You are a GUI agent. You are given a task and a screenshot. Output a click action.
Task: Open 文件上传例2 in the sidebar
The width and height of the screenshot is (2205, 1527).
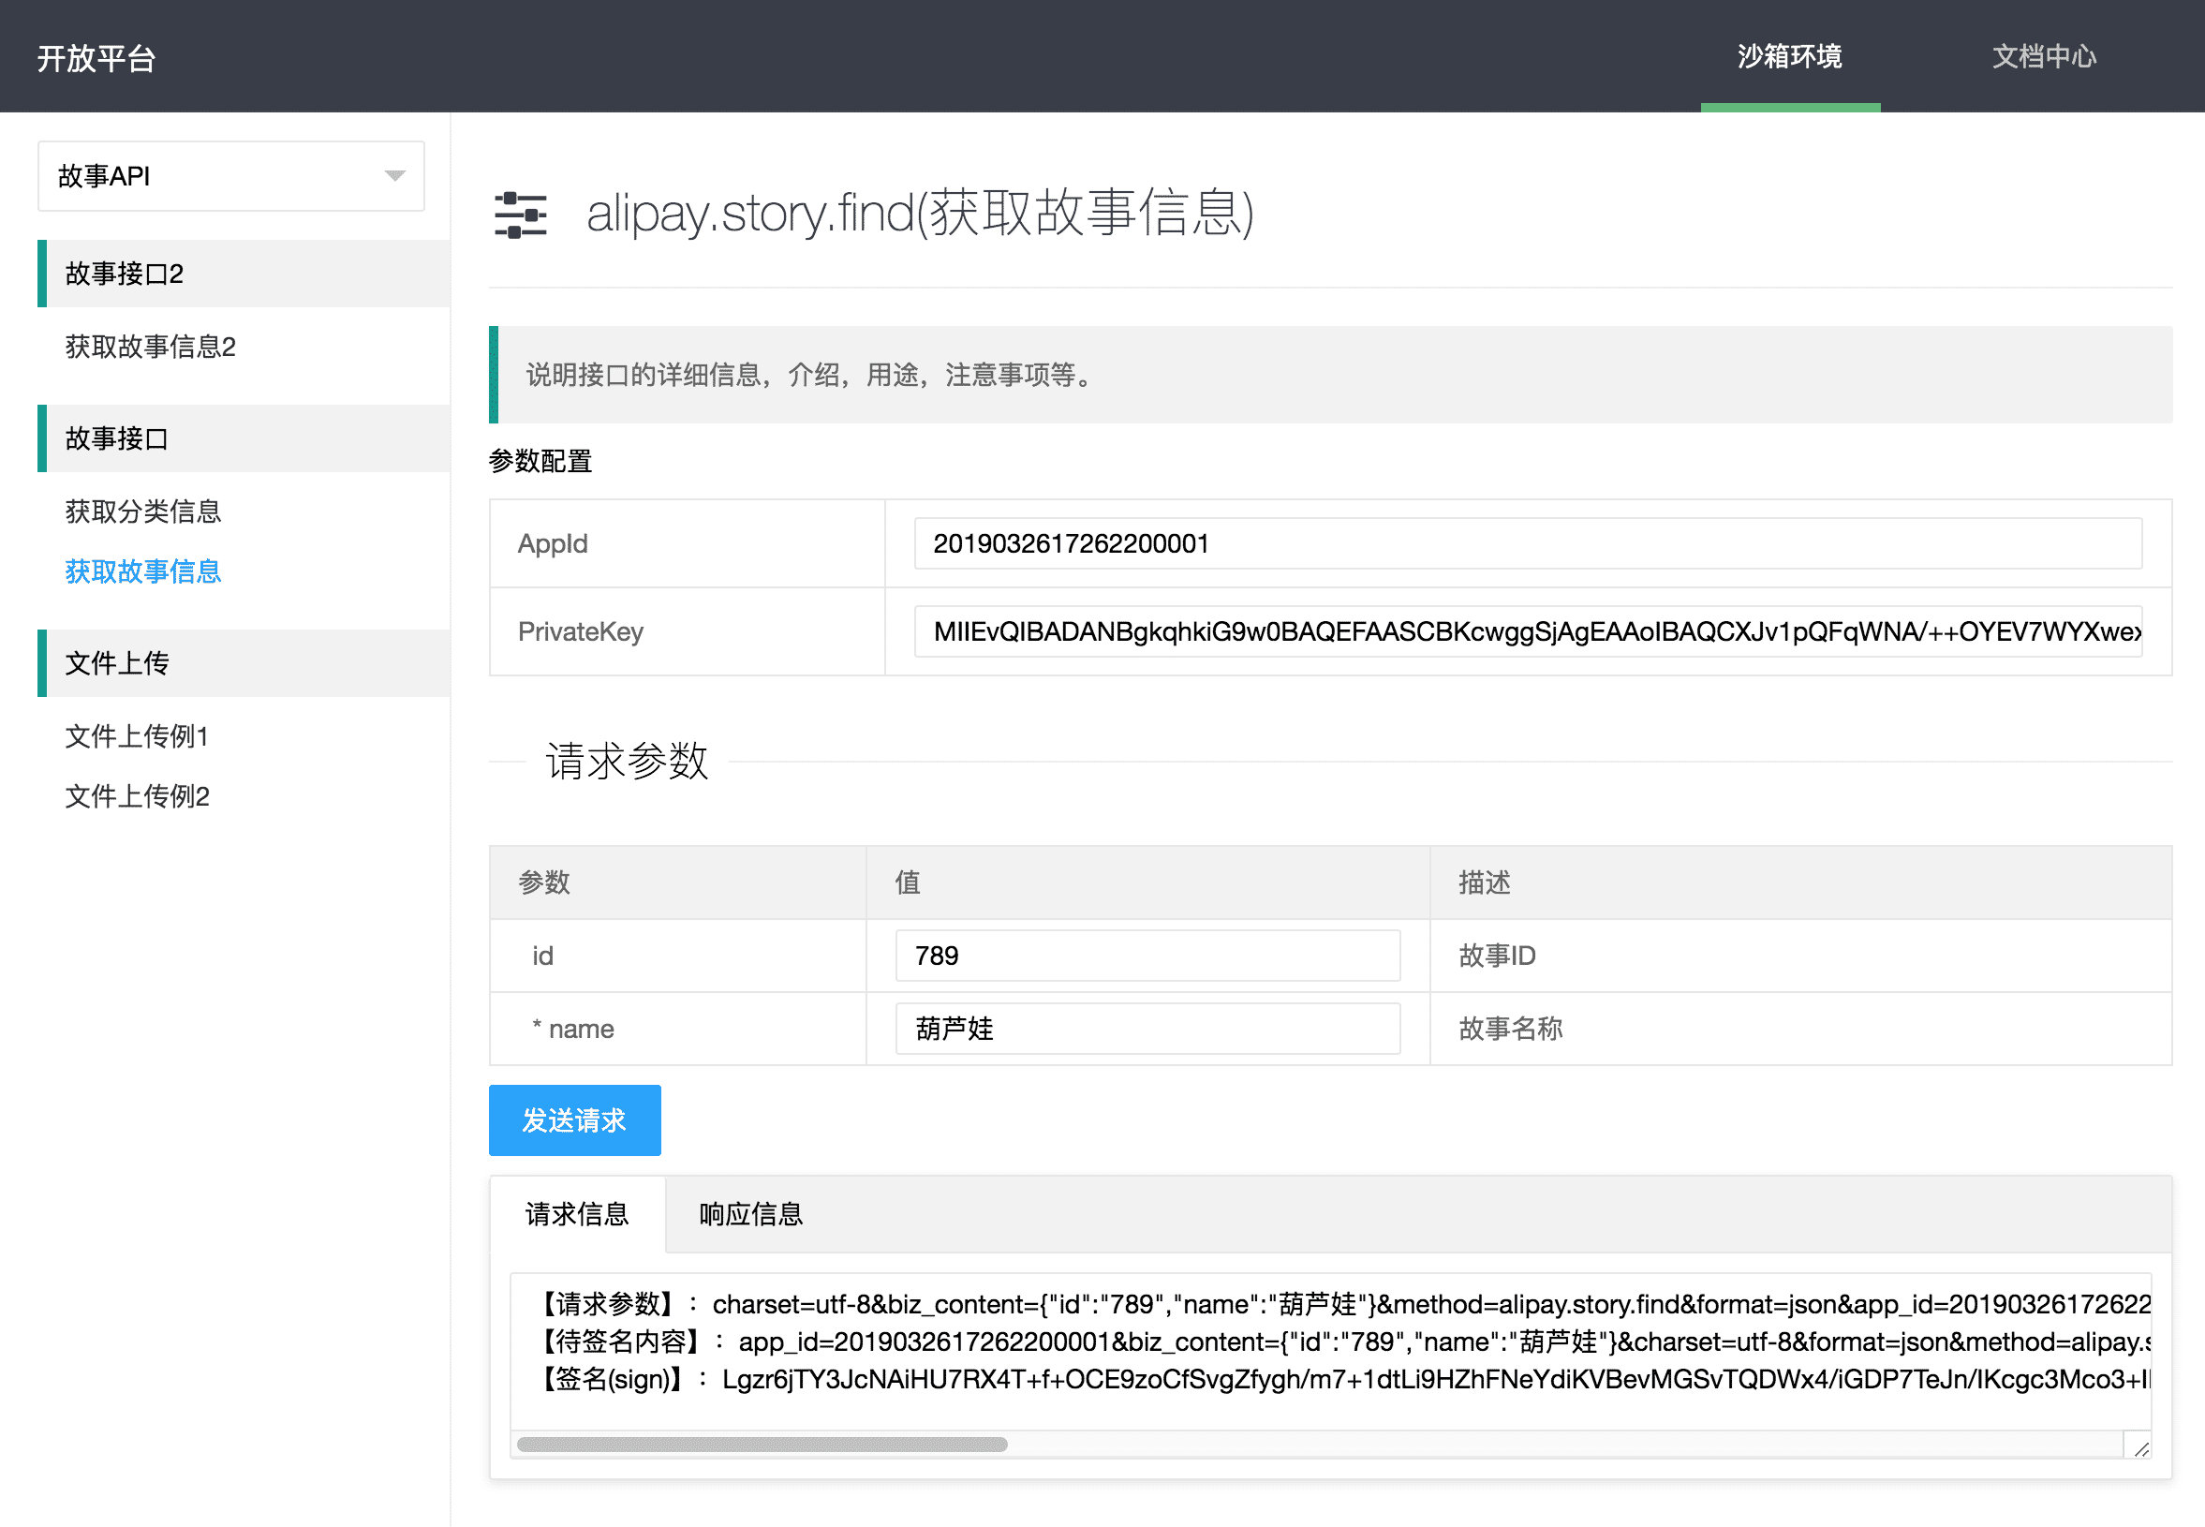tap(137, 796)
